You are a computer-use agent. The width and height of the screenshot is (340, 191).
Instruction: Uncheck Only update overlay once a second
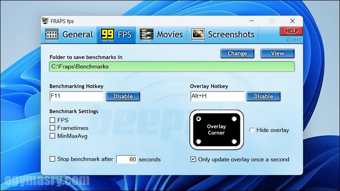click(x=193, y=159)
